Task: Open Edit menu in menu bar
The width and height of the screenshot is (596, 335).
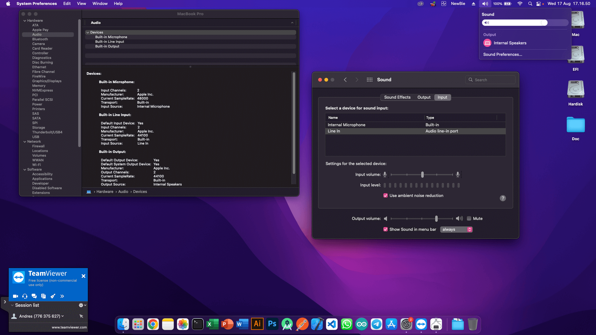Action: tap(67, 4)
